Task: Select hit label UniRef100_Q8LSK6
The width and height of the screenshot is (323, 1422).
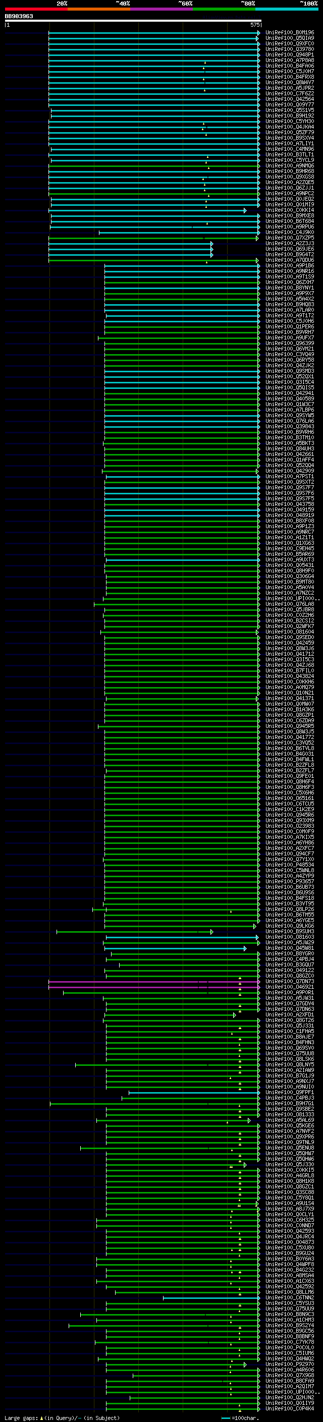Action: pyautogui.click(x=290, y=1059)
